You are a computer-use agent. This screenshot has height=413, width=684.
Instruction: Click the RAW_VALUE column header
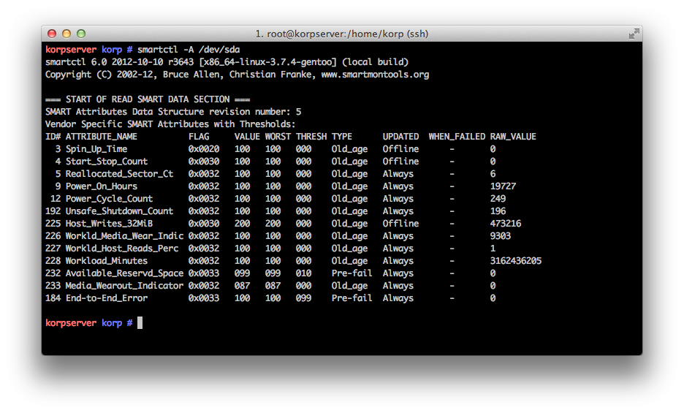(513, 137)
